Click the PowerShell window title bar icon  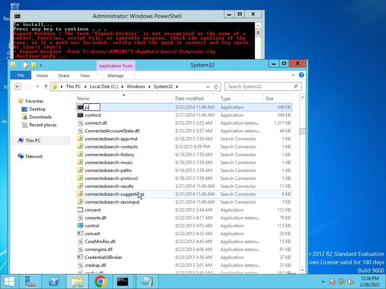coord(17,16)
